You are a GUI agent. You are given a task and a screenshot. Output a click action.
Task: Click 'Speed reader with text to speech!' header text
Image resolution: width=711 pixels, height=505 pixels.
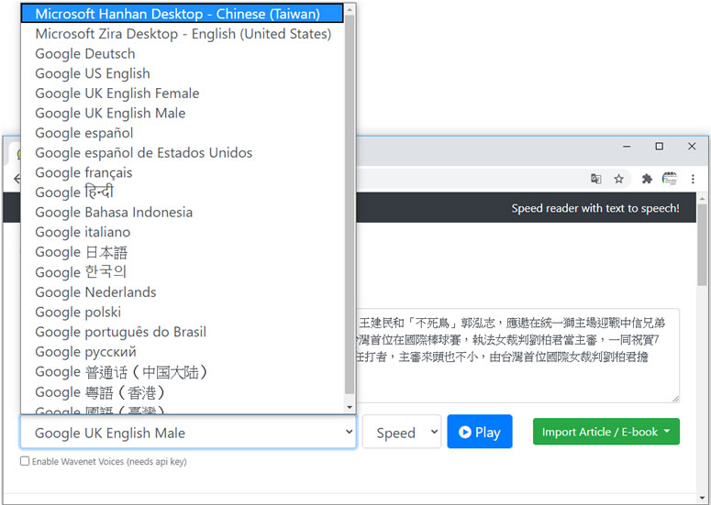594,208
